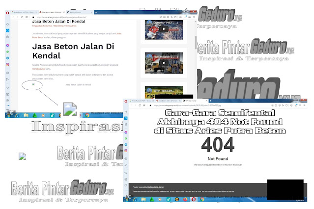314x209 pixels.
Task: Click the broken image inside the drawn circle
Action: click(x=33, y=84)
